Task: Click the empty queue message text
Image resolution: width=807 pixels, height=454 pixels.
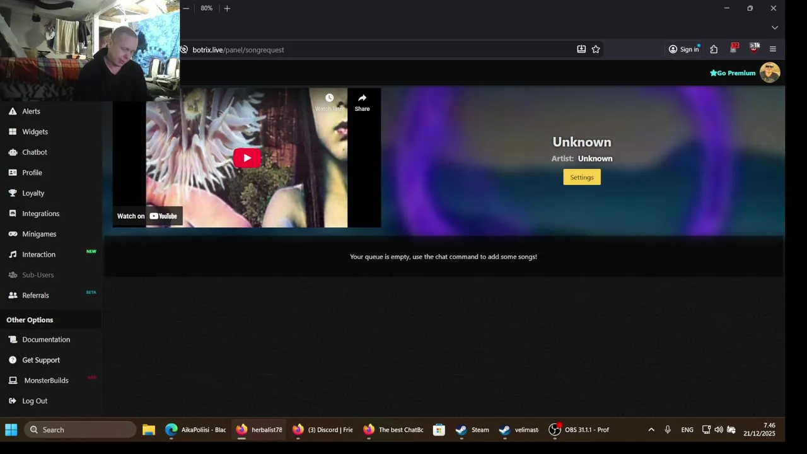Action: [x=443, y=257]
